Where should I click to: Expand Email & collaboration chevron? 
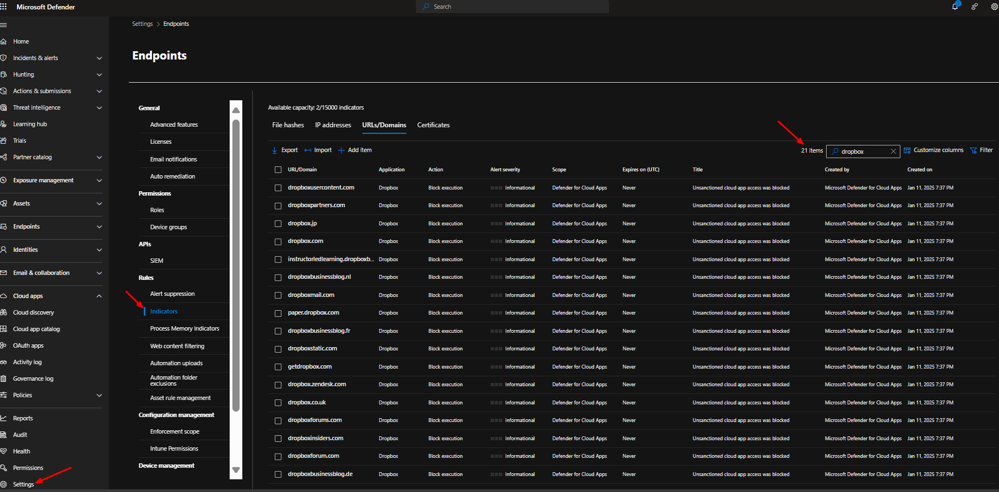tap(99, 273)
